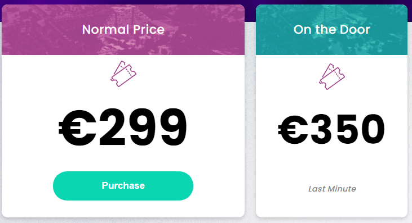Click the euro symbol before 299
This screenshot has height=223, width=412.
(77, 128)
